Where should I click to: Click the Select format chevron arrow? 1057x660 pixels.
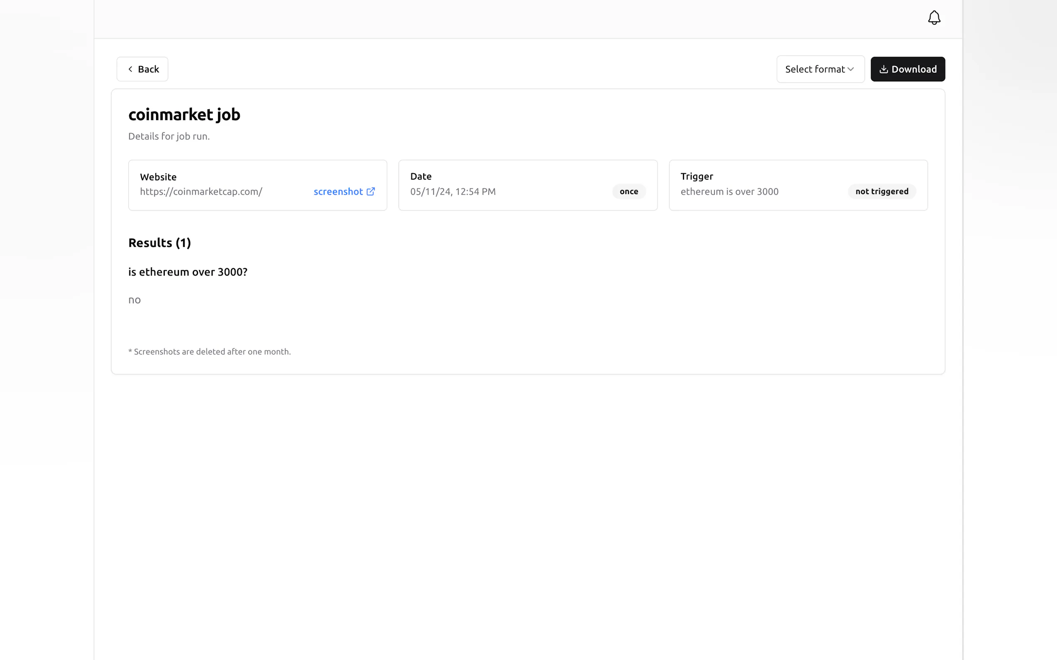pyautogui.click(x=850, y=69)
